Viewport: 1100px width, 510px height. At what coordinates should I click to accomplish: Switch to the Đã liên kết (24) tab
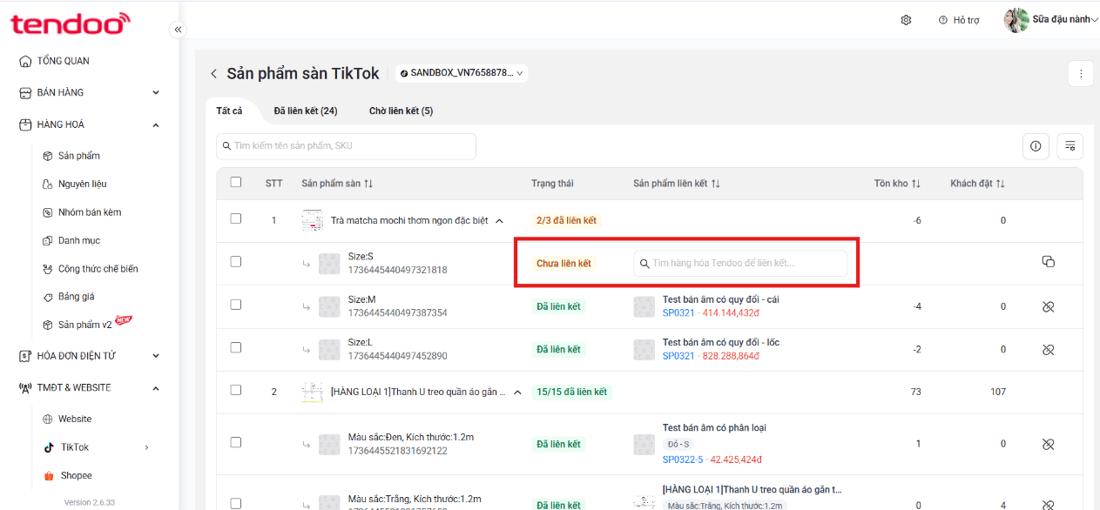(x=306, y=111)
